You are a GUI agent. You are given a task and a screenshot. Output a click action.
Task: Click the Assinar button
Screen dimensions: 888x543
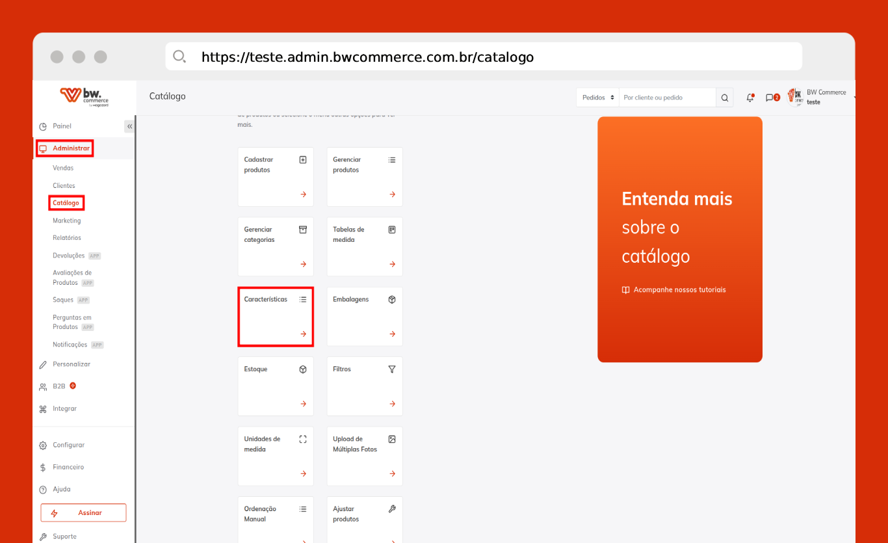pos(83,513)
